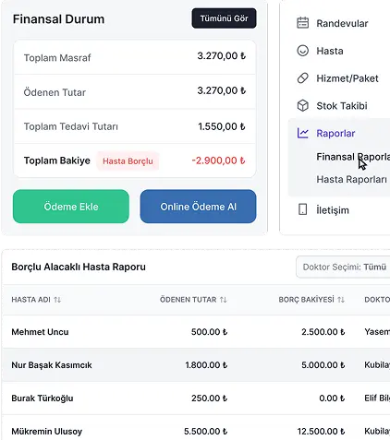Screen dimensions: 390x440
Task: Sort by Ödenen Tutar column arrows
Action: [224, 300]
